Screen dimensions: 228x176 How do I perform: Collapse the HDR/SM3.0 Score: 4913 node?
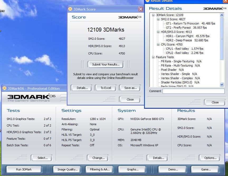point(158,32)
